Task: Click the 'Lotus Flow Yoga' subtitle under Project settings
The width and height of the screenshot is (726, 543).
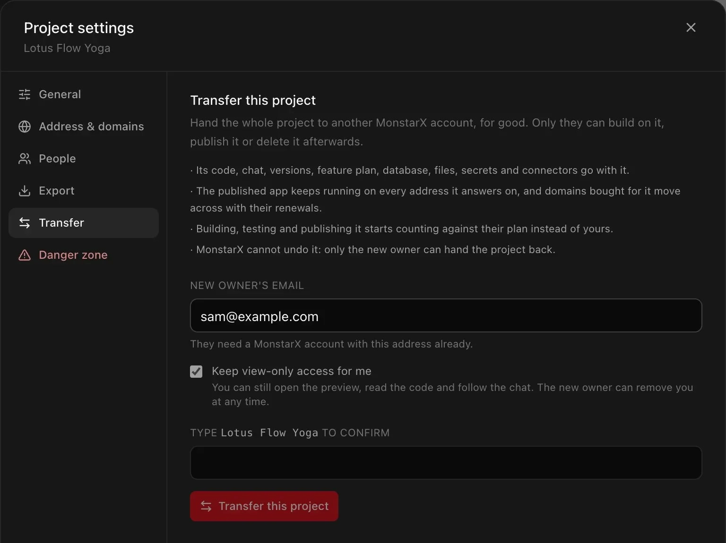Action: click(x=67, y=48)
